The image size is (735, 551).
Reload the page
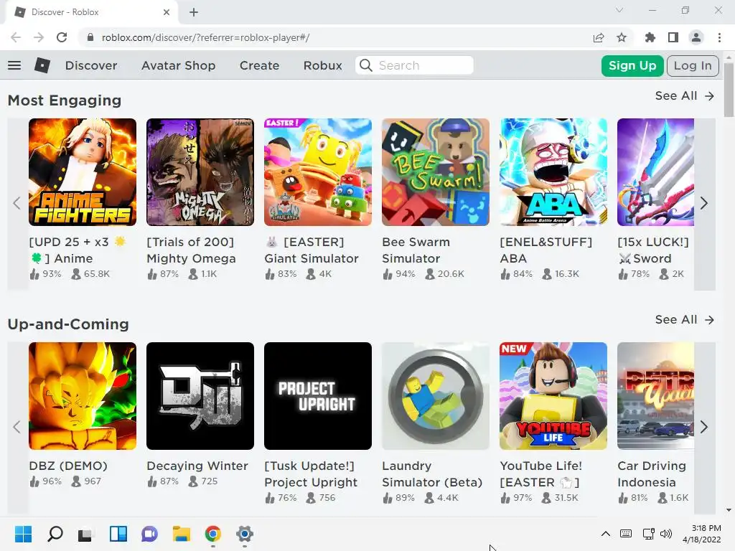pos(62,37)
